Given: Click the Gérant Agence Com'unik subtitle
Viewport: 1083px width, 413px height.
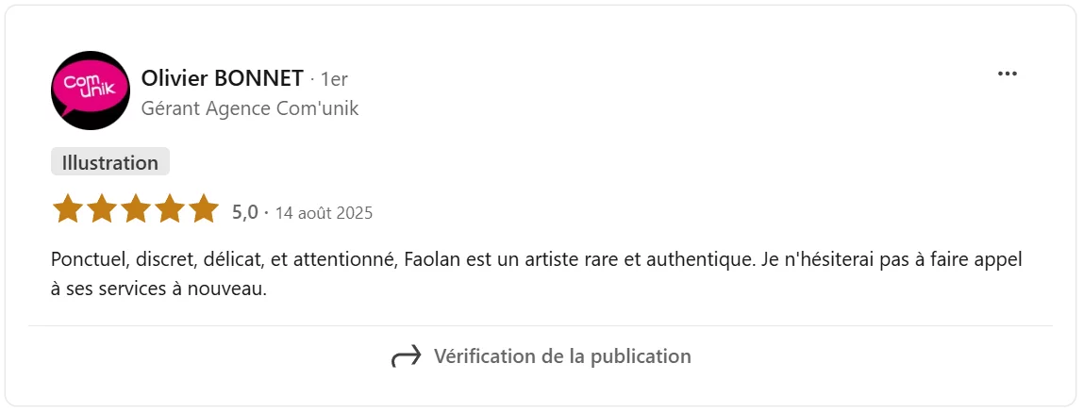Looking at the screenshot, I should point(249,108).
